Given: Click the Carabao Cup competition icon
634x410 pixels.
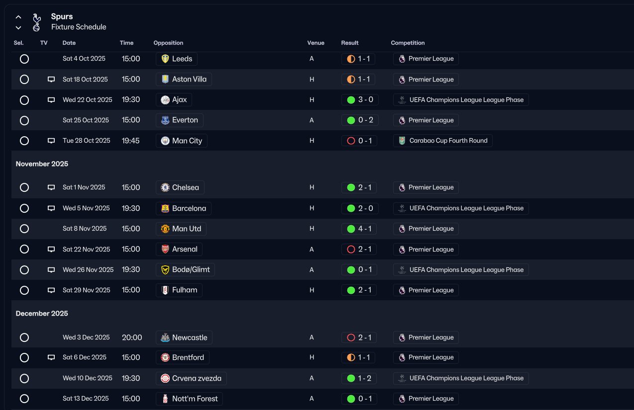Looking at the screenshot, I should (402, 141).
